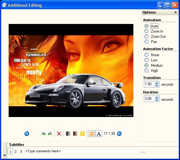180x160 pixels.
Task: Select the Auto animation radio button
Action: (146, 26)
